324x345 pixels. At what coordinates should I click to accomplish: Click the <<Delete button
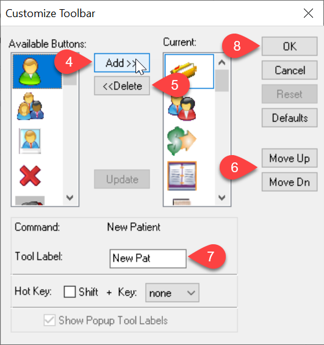click(122, 86)
